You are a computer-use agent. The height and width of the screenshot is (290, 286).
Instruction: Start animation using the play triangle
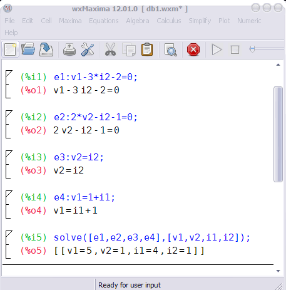pyautogui.click(x=217, y=49)
